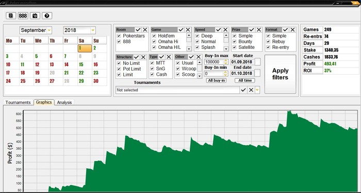Select all Other filters with the checkmark
The width and height of the screenshot is (361, 193).
(x=191, y=57)
